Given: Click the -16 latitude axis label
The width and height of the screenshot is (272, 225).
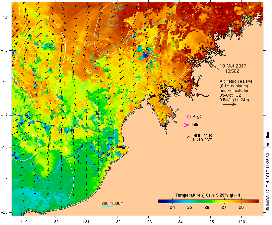Looking at the screenshot, I should (x=4, y=83).
